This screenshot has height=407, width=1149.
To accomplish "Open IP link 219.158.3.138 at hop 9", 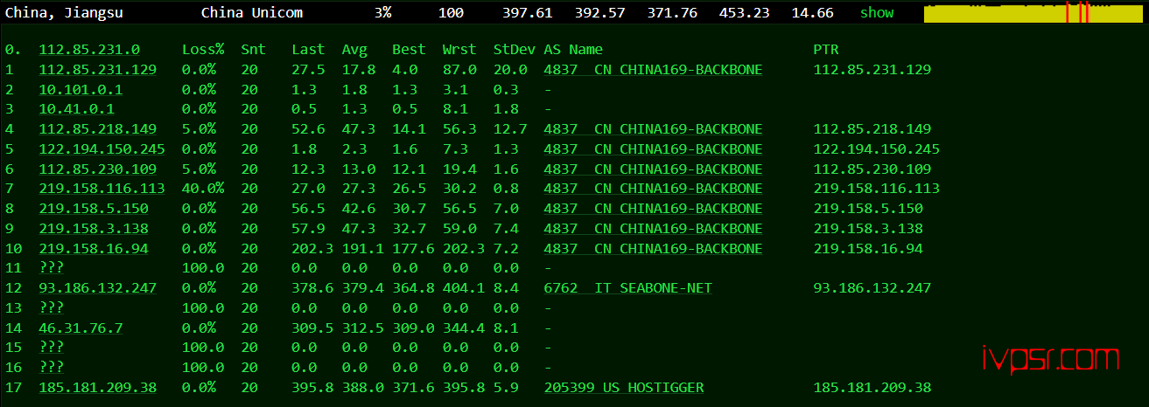I will pyautogui.click(x=94, y=229).
